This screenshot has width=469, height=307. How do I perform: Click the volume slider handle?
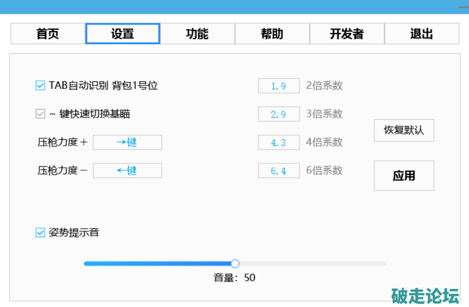[x=235, y=264]
